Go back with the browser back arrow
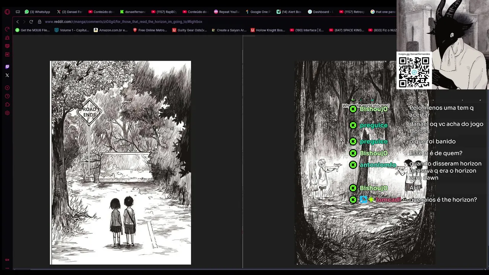Image resolution: width=489 pixels, height=275 pixels. pyautogui.click(x=17, y=22)
